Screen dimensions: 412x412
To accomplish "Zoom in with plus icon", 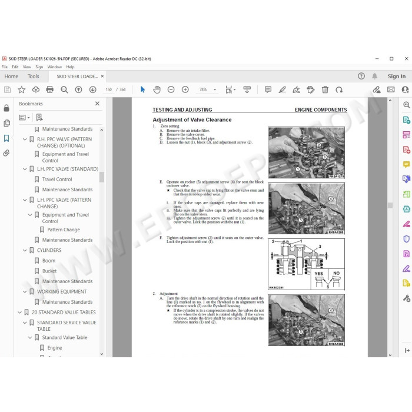I will point(185,90).
